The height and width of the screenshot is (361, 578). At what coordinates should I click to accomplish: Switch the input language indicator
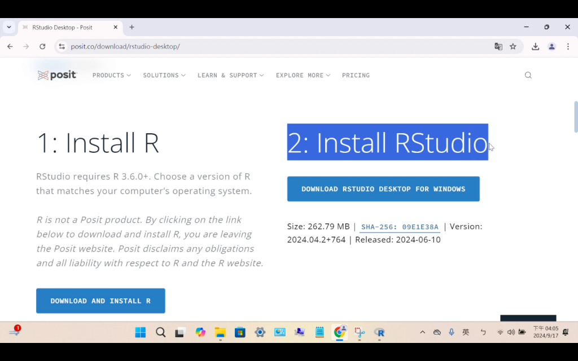click(466, 332)
